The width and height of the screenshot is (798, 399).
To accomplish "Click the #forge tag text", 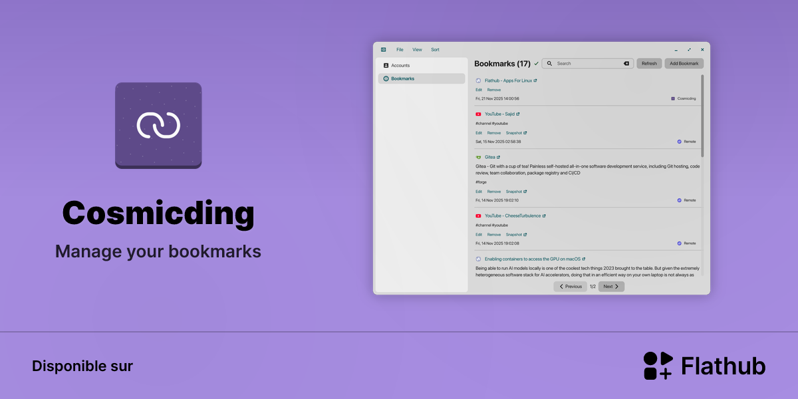I will (x=481, y=182).
